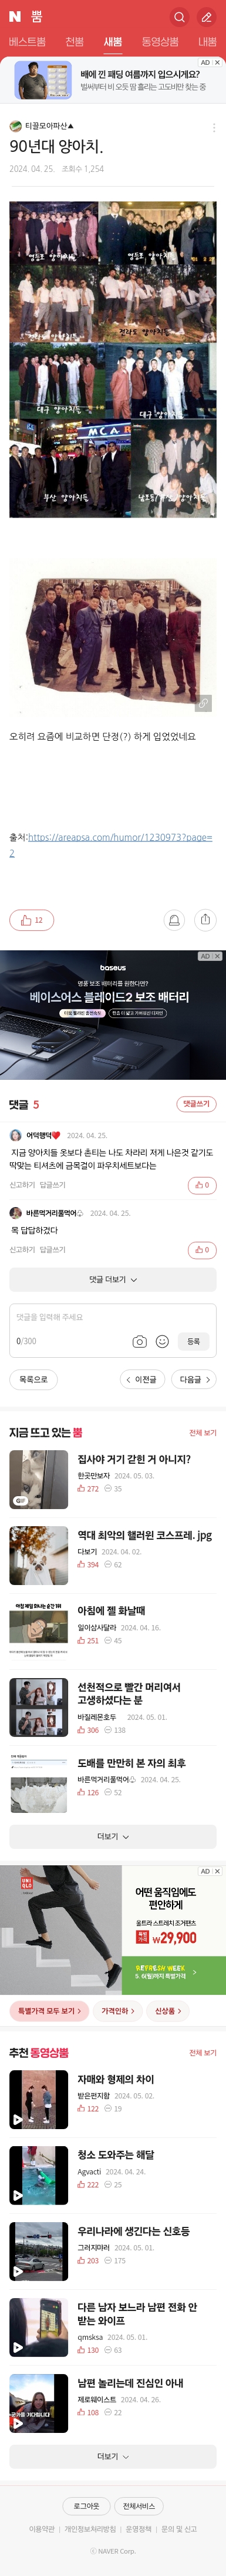The height and width of the screenshot is (2576, 226).
Task: Switch to the 동영상뿜 tab
Action: [x=159, y=42]
